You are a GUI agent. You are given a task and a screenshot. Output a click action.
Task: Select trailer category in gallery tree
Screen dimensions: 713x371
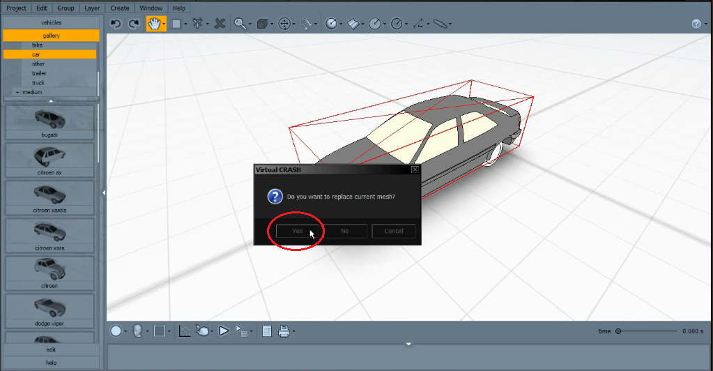coord(39,73)
